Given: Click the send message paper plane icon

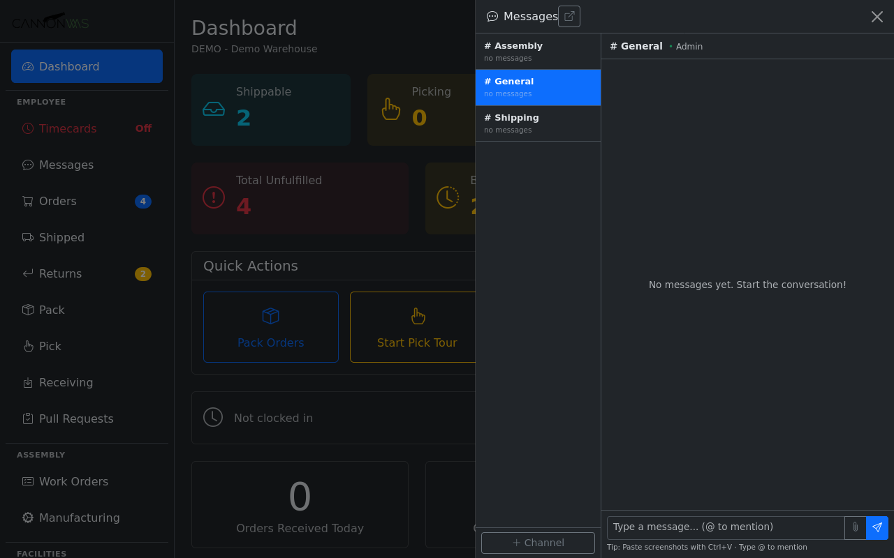Looking at the screenshot, I should [877, 527].
